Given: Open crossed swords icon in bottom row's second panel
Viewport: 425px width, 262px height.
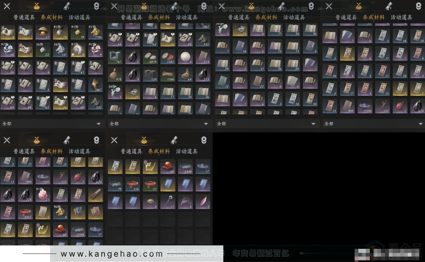Looking at the screenshot, I should click(x=114, y=140).
